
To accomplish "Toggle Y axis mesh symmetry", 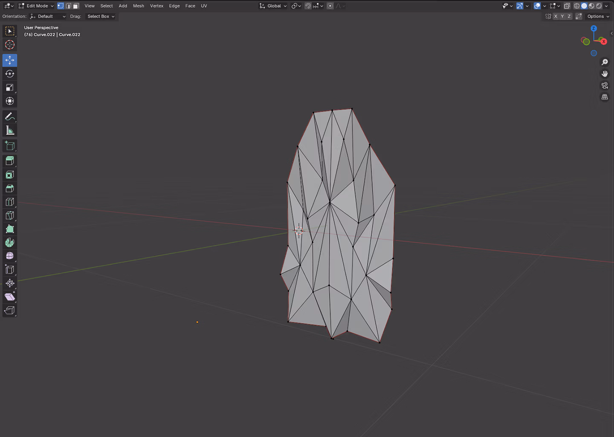I will [562, 16].
